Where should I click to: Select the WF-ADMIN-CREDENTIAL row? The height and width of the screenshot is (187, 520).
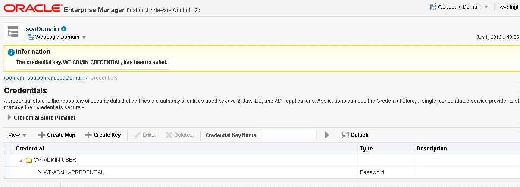pos(262,172)
